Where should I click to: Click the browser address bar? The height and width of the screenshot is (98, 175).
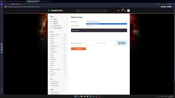click(x=83, y=4)
